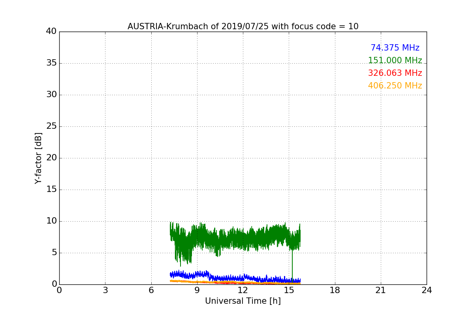Viewport: 474px width, 316px height.
Task: Click x-axis tick label 9
Action: coord(197,290)
